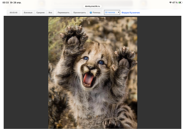Tap the domkyznechik.ru address bar

92,6
